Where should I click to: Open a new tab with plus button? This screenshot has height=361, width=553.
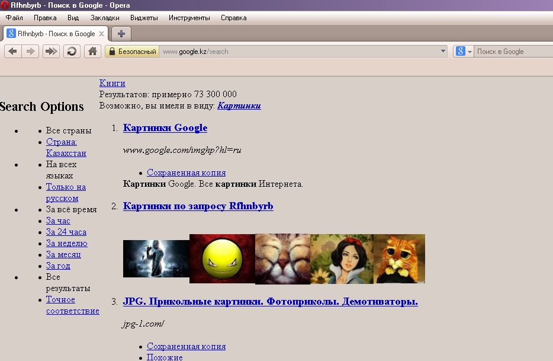coord(121,34)
